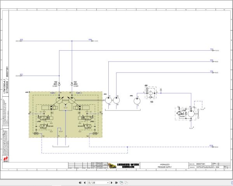
Task: Select the PUMPE 2 pump symbol
Action: coord(72,100)
